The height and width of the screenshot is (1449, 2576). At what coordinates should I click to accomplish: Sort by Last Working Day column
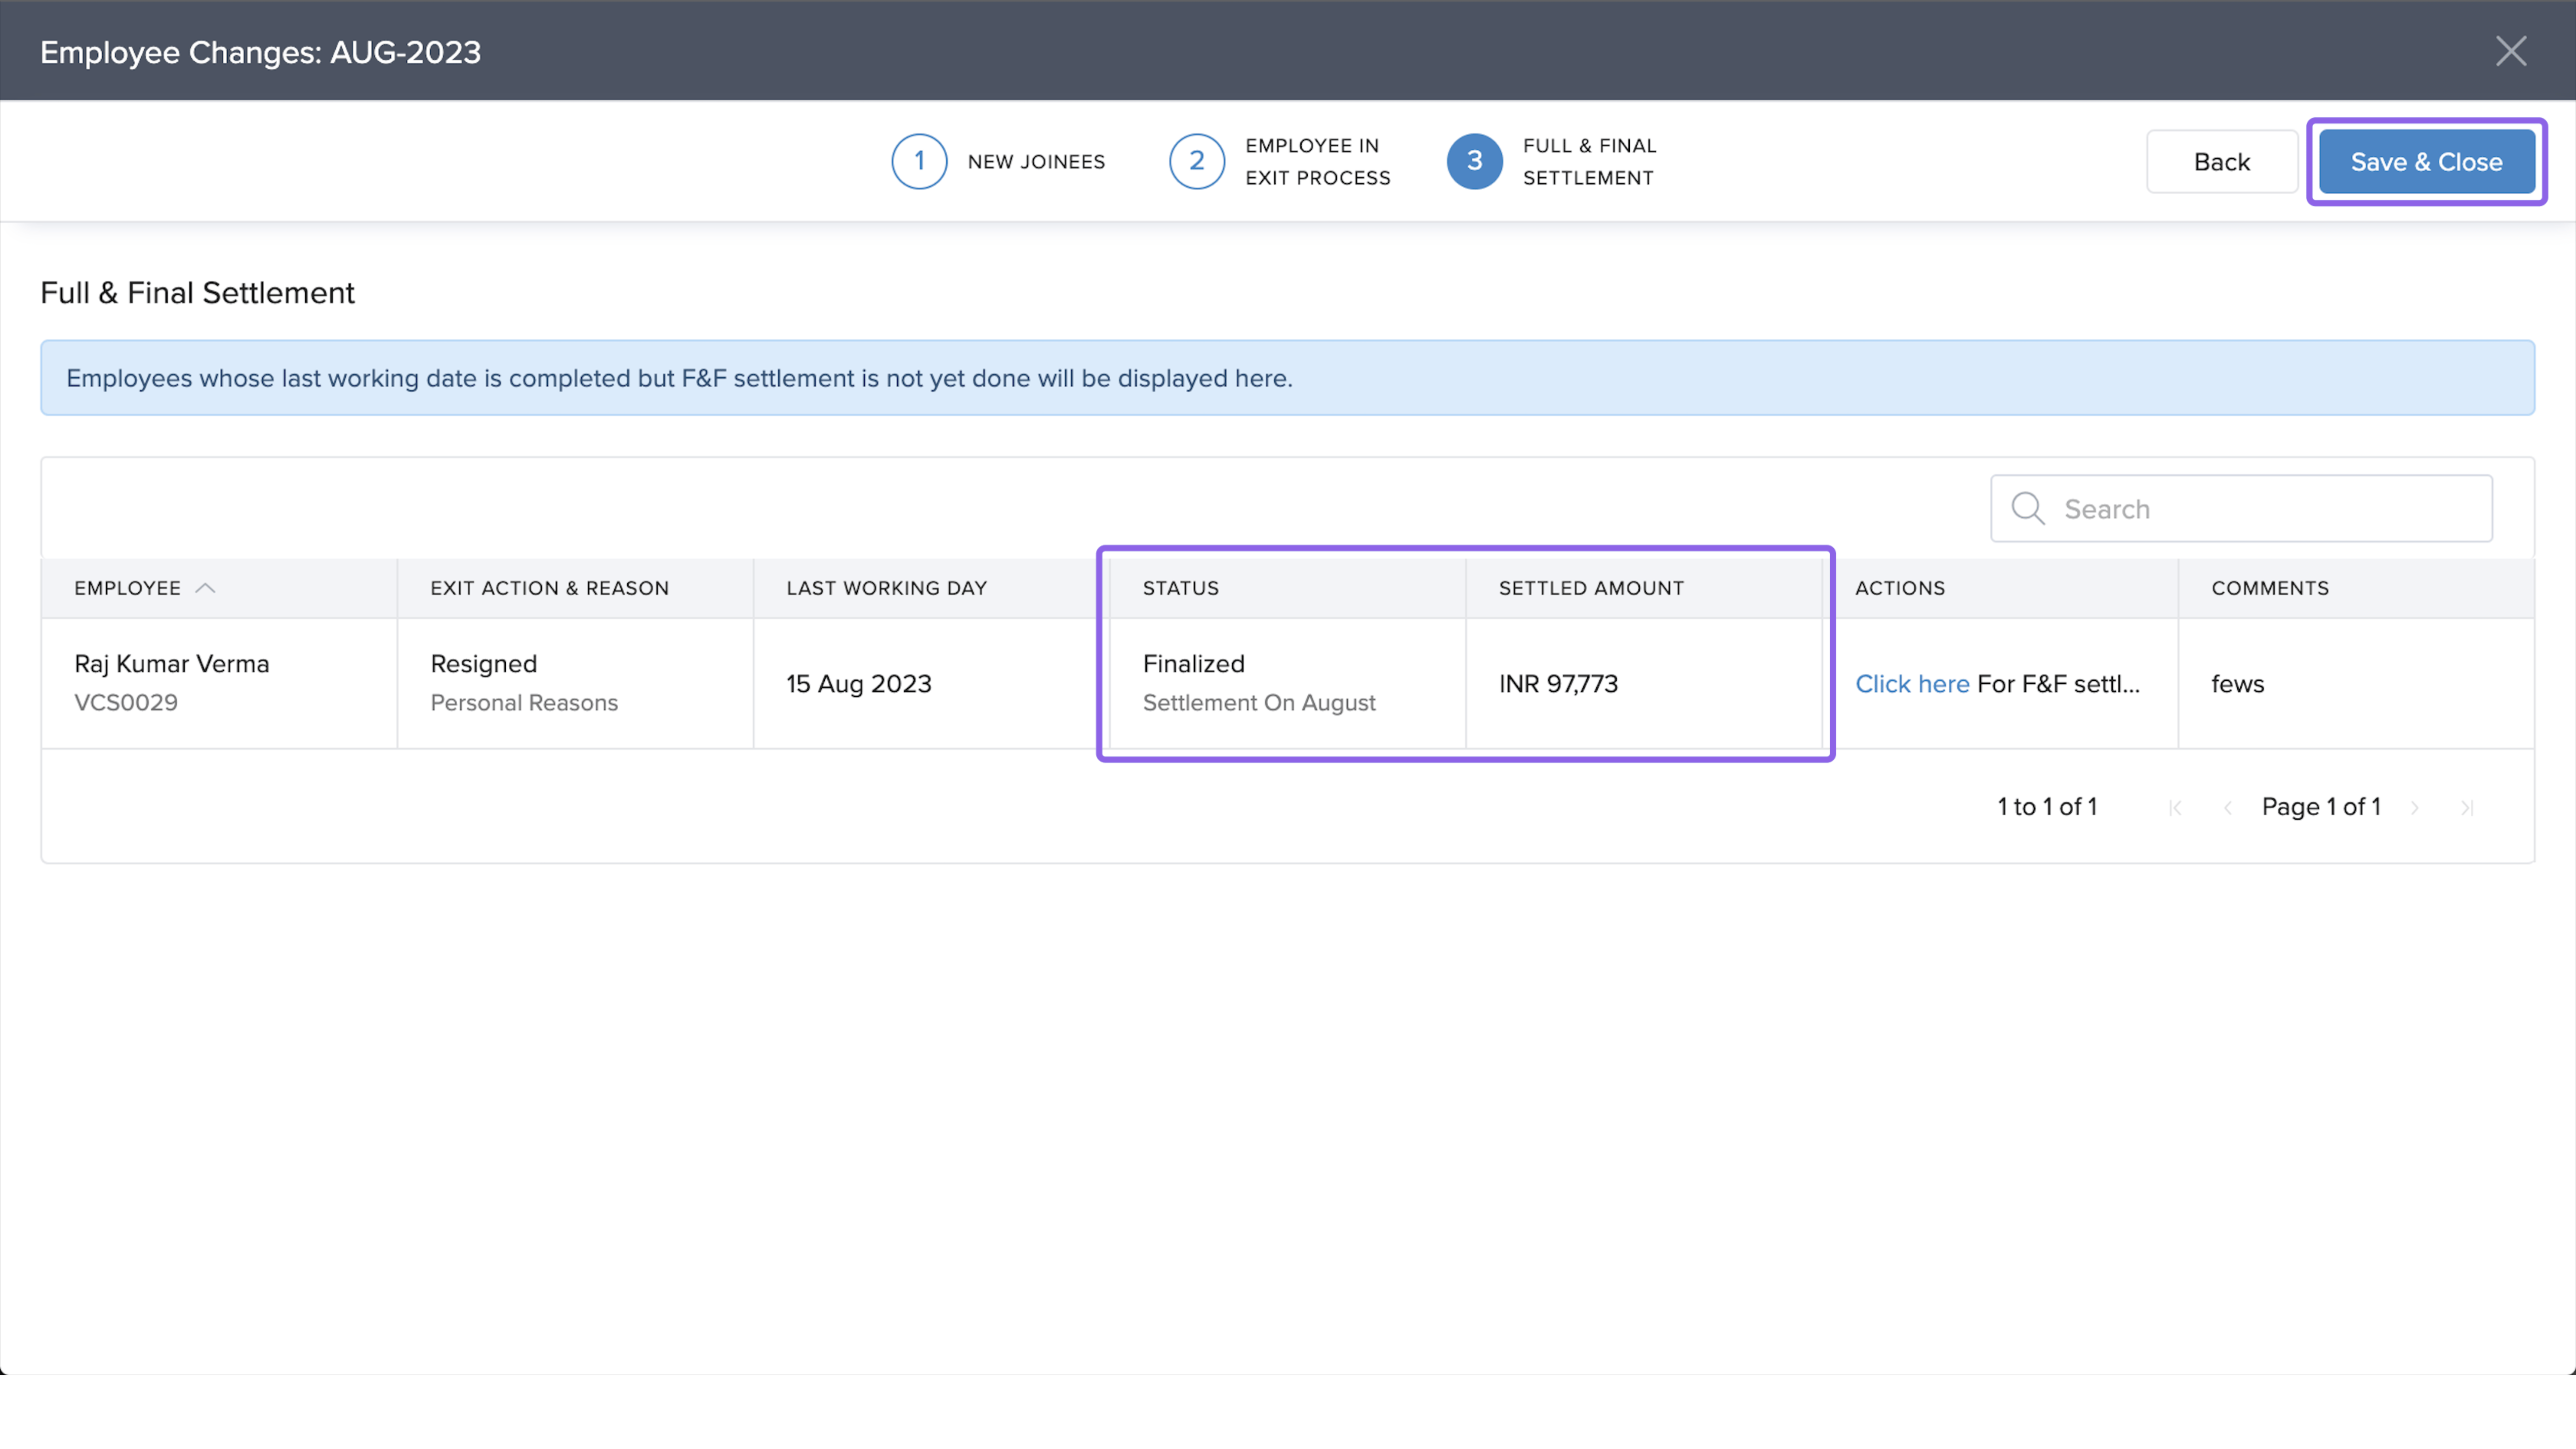pos(886,588)
